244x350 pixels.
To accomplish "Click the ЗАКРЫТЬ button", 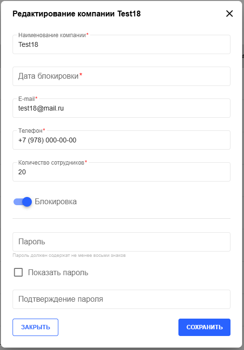I will (36, 327).
